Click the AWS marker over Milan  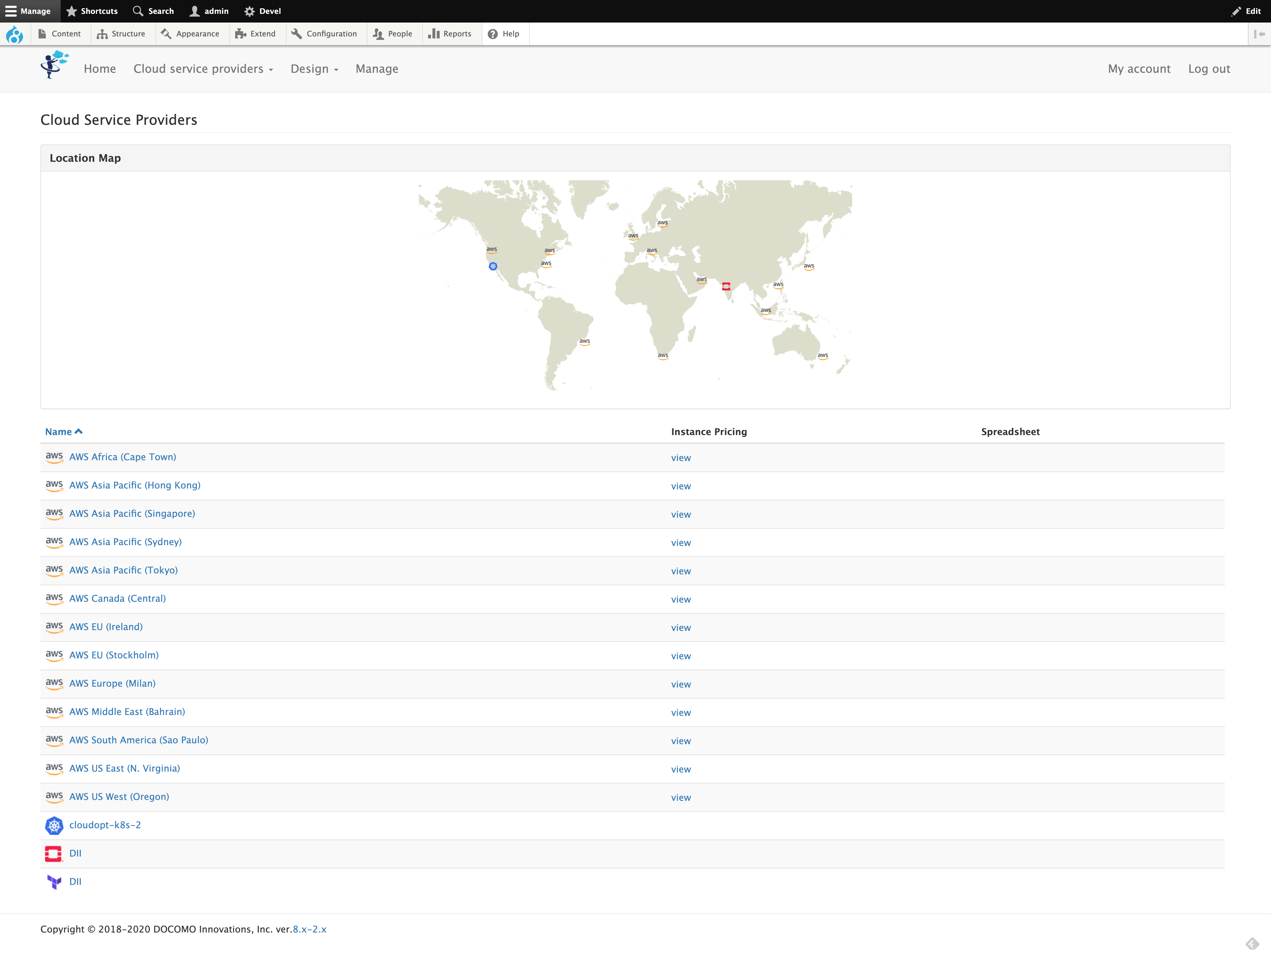[x=652, y=251]
